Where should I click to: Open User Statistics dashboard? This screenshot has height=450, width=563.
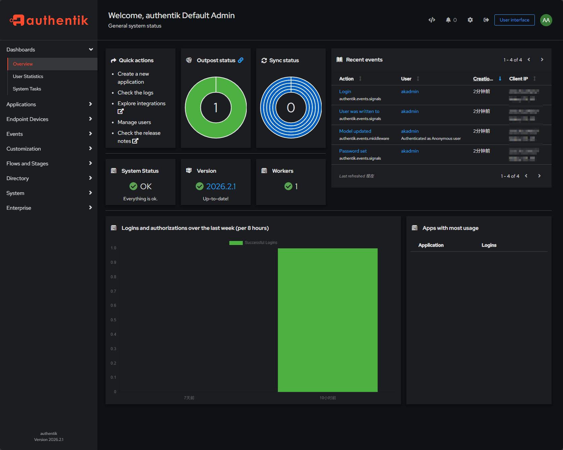pos(52,76)
